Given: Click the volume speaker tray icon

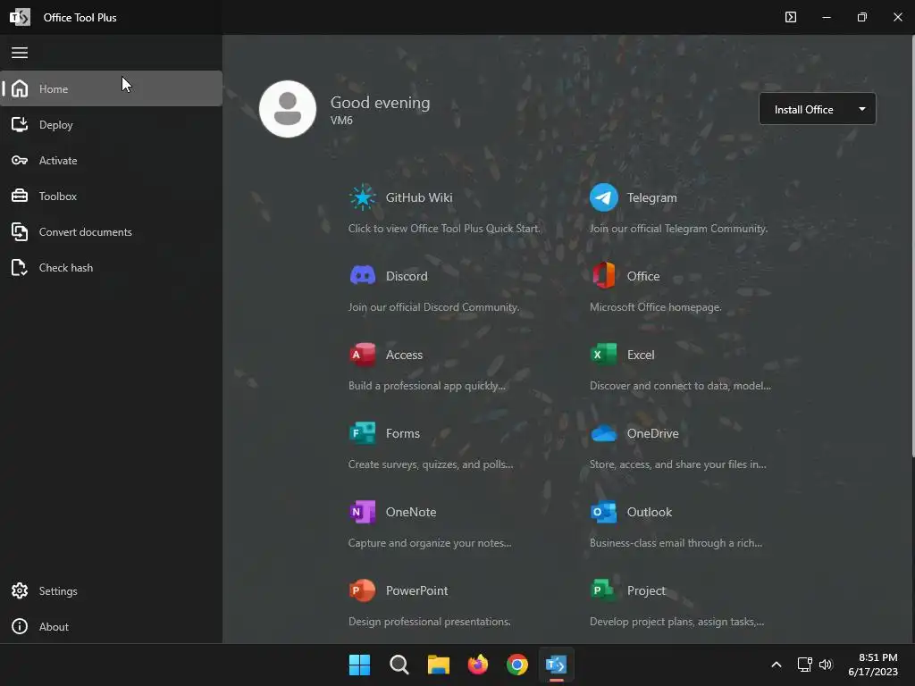Looking at the screenshot, I should 826,665.
